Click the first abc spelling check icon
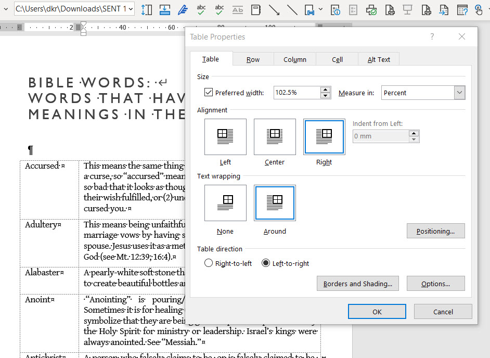490x358 pixels. tap(201, 10)
